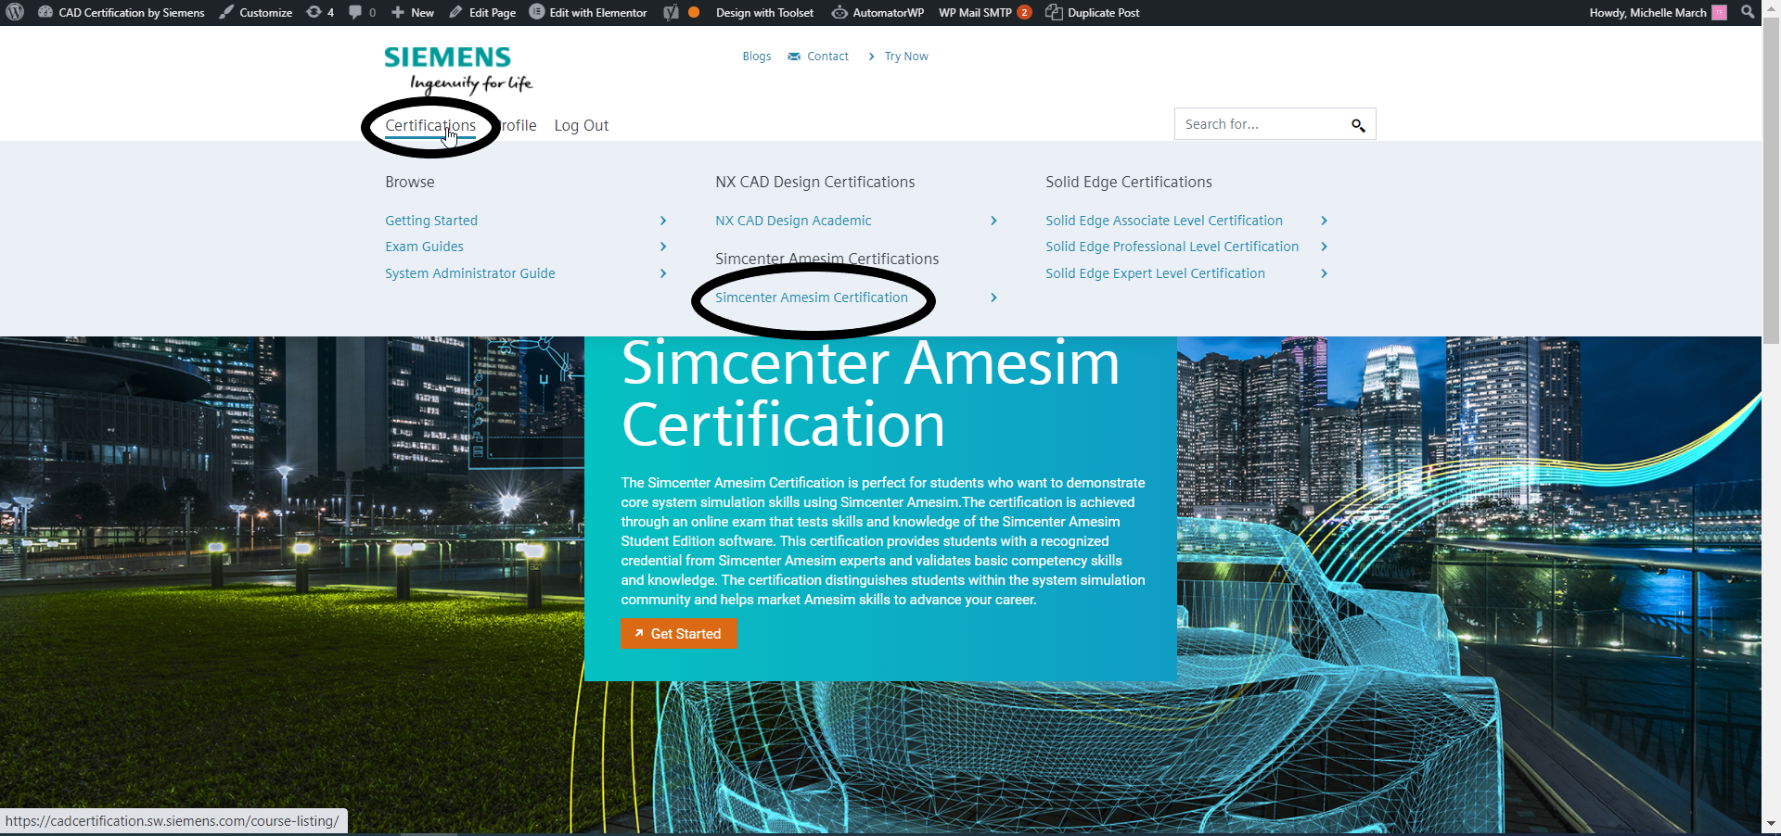
Task: Open Edit with Elementor
Action: [588, 12]
